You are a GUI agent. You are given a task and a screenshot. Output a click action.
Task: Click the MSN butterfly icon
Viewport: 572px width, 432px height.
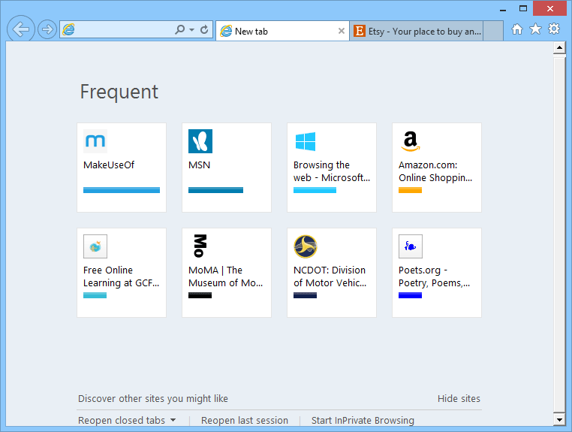click(x=200, y=141)
